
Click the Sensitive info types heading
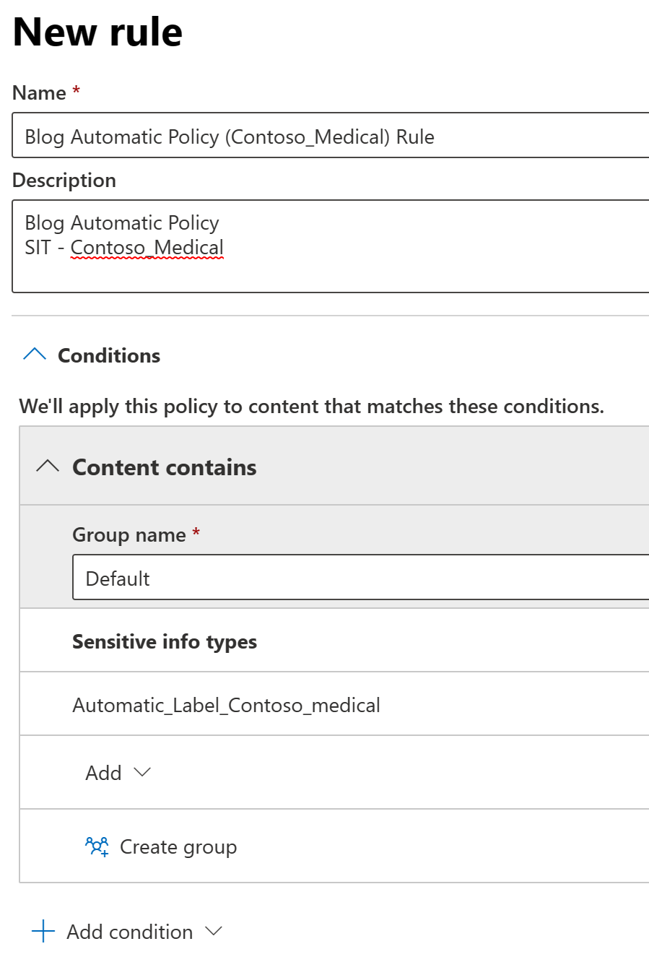165,642
